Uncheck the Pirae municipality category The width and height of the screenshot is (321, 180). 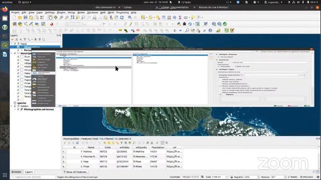[x=18, y=83]
